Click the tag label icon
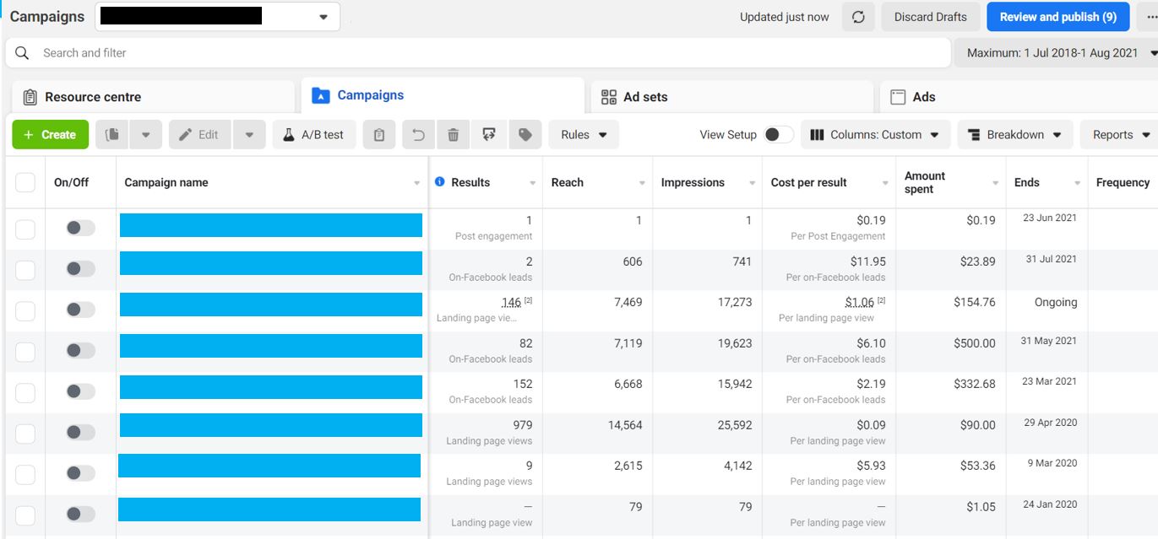 click(x=525, y=133)
